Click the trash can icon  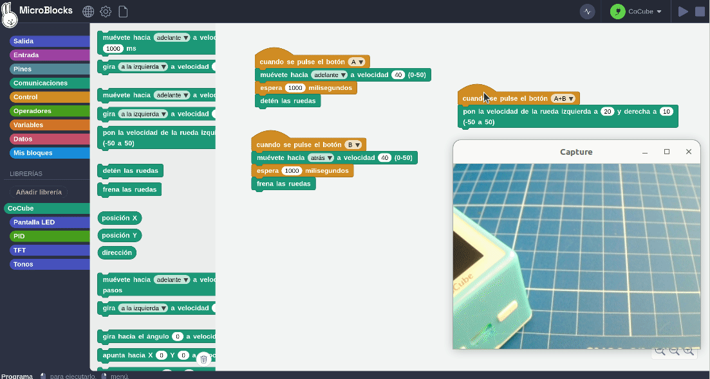click(203, 359)
